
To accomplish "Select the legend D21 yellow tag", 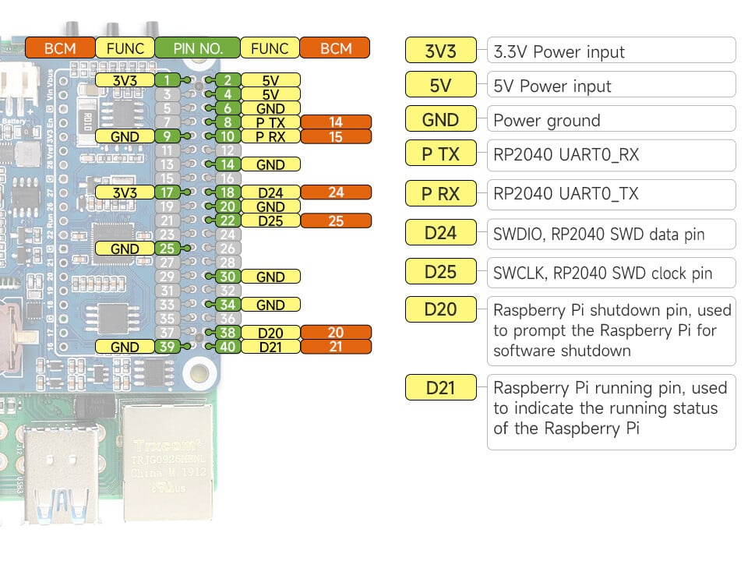I will 441,387.
